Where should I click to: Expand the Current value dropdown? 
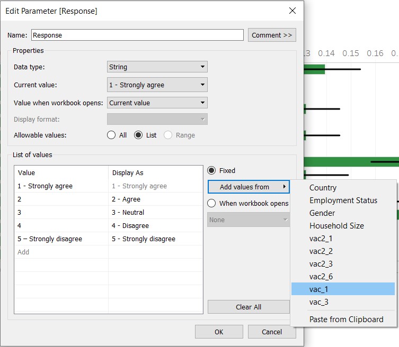pos(157,85)
